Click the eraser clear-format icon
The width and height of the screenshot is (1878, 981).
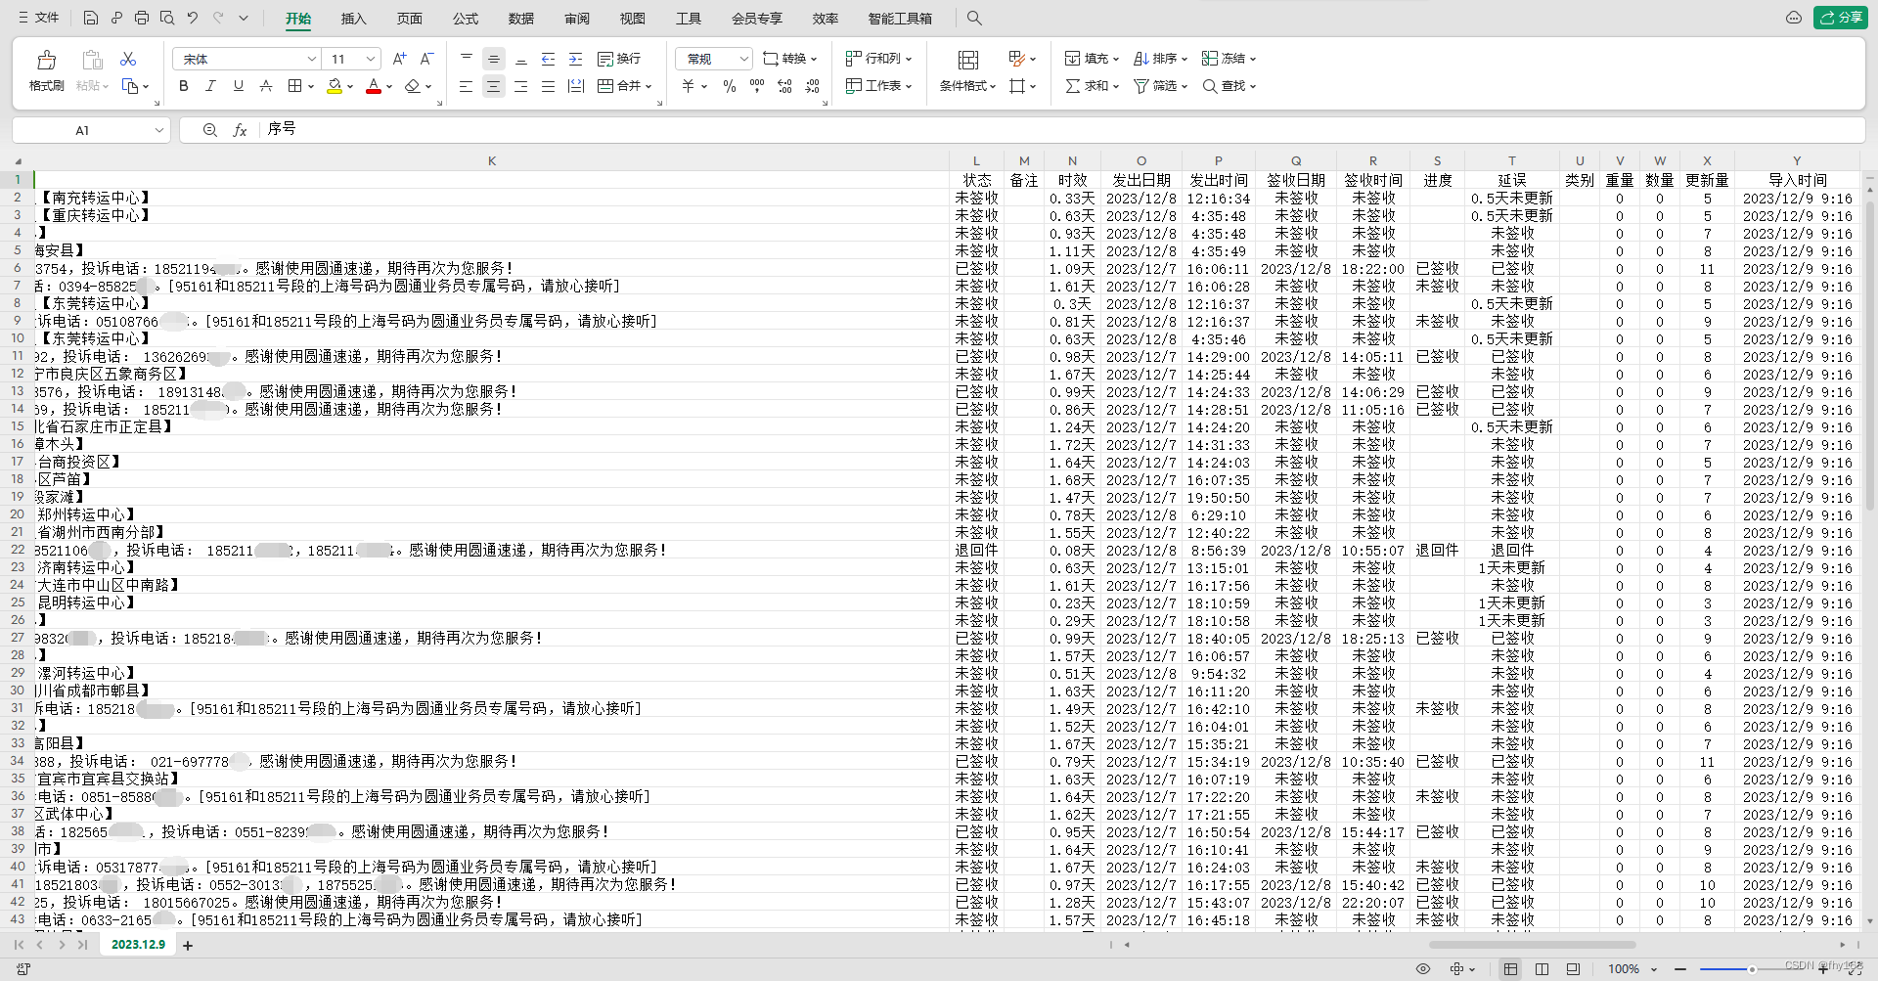pos(412,86)
